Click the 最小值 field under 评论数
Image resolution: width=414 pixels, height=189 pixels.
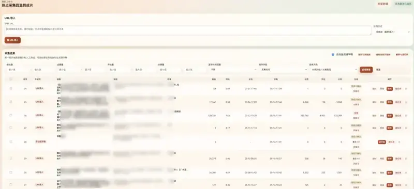pyautogui.click(x=119, y=70)
